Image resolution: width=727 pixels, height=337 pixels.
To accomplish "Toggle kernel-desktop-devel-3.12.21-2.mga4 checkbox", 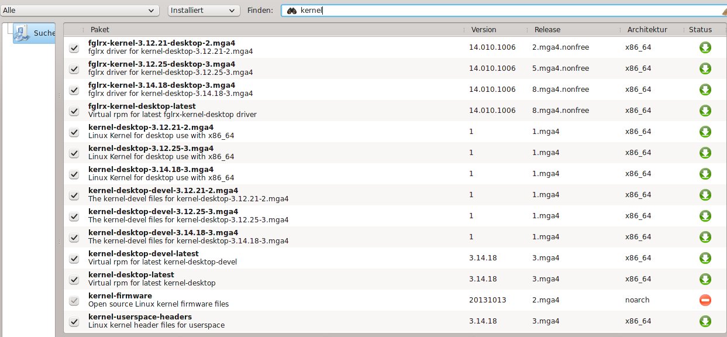I will (x=74, y=195).
